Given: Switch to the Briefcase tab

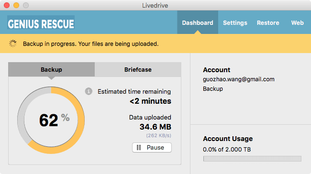Looking at the screenshot, I should (x=138, y=70).
